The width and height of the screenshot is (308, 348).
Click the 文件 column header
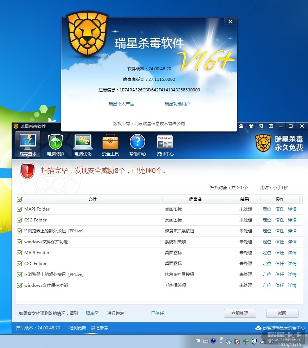92,199
